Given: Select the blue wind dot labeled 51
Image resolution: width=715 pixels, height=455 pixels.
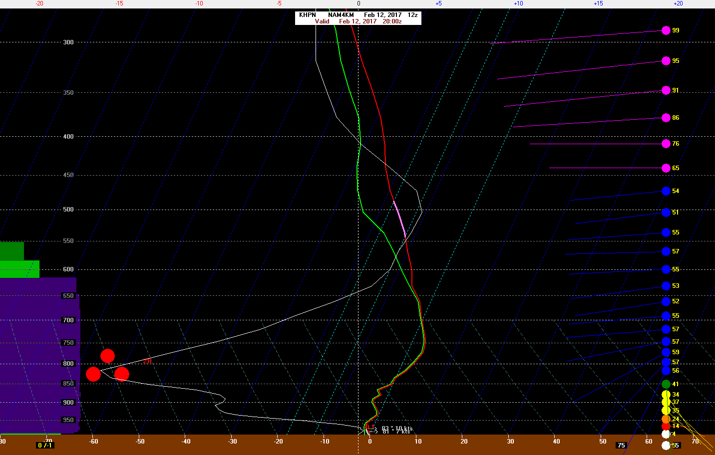Looking at the screenshot, I should pyautogui.click(x=666, y=213).
